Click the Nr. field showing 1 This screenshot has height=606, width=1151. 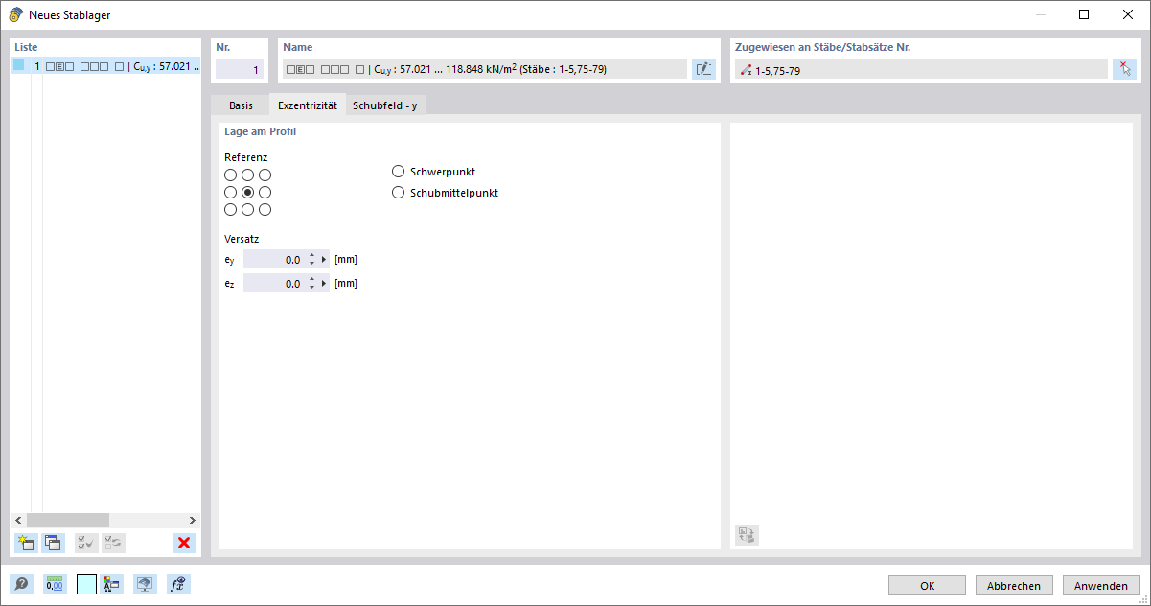coord(240,69)
